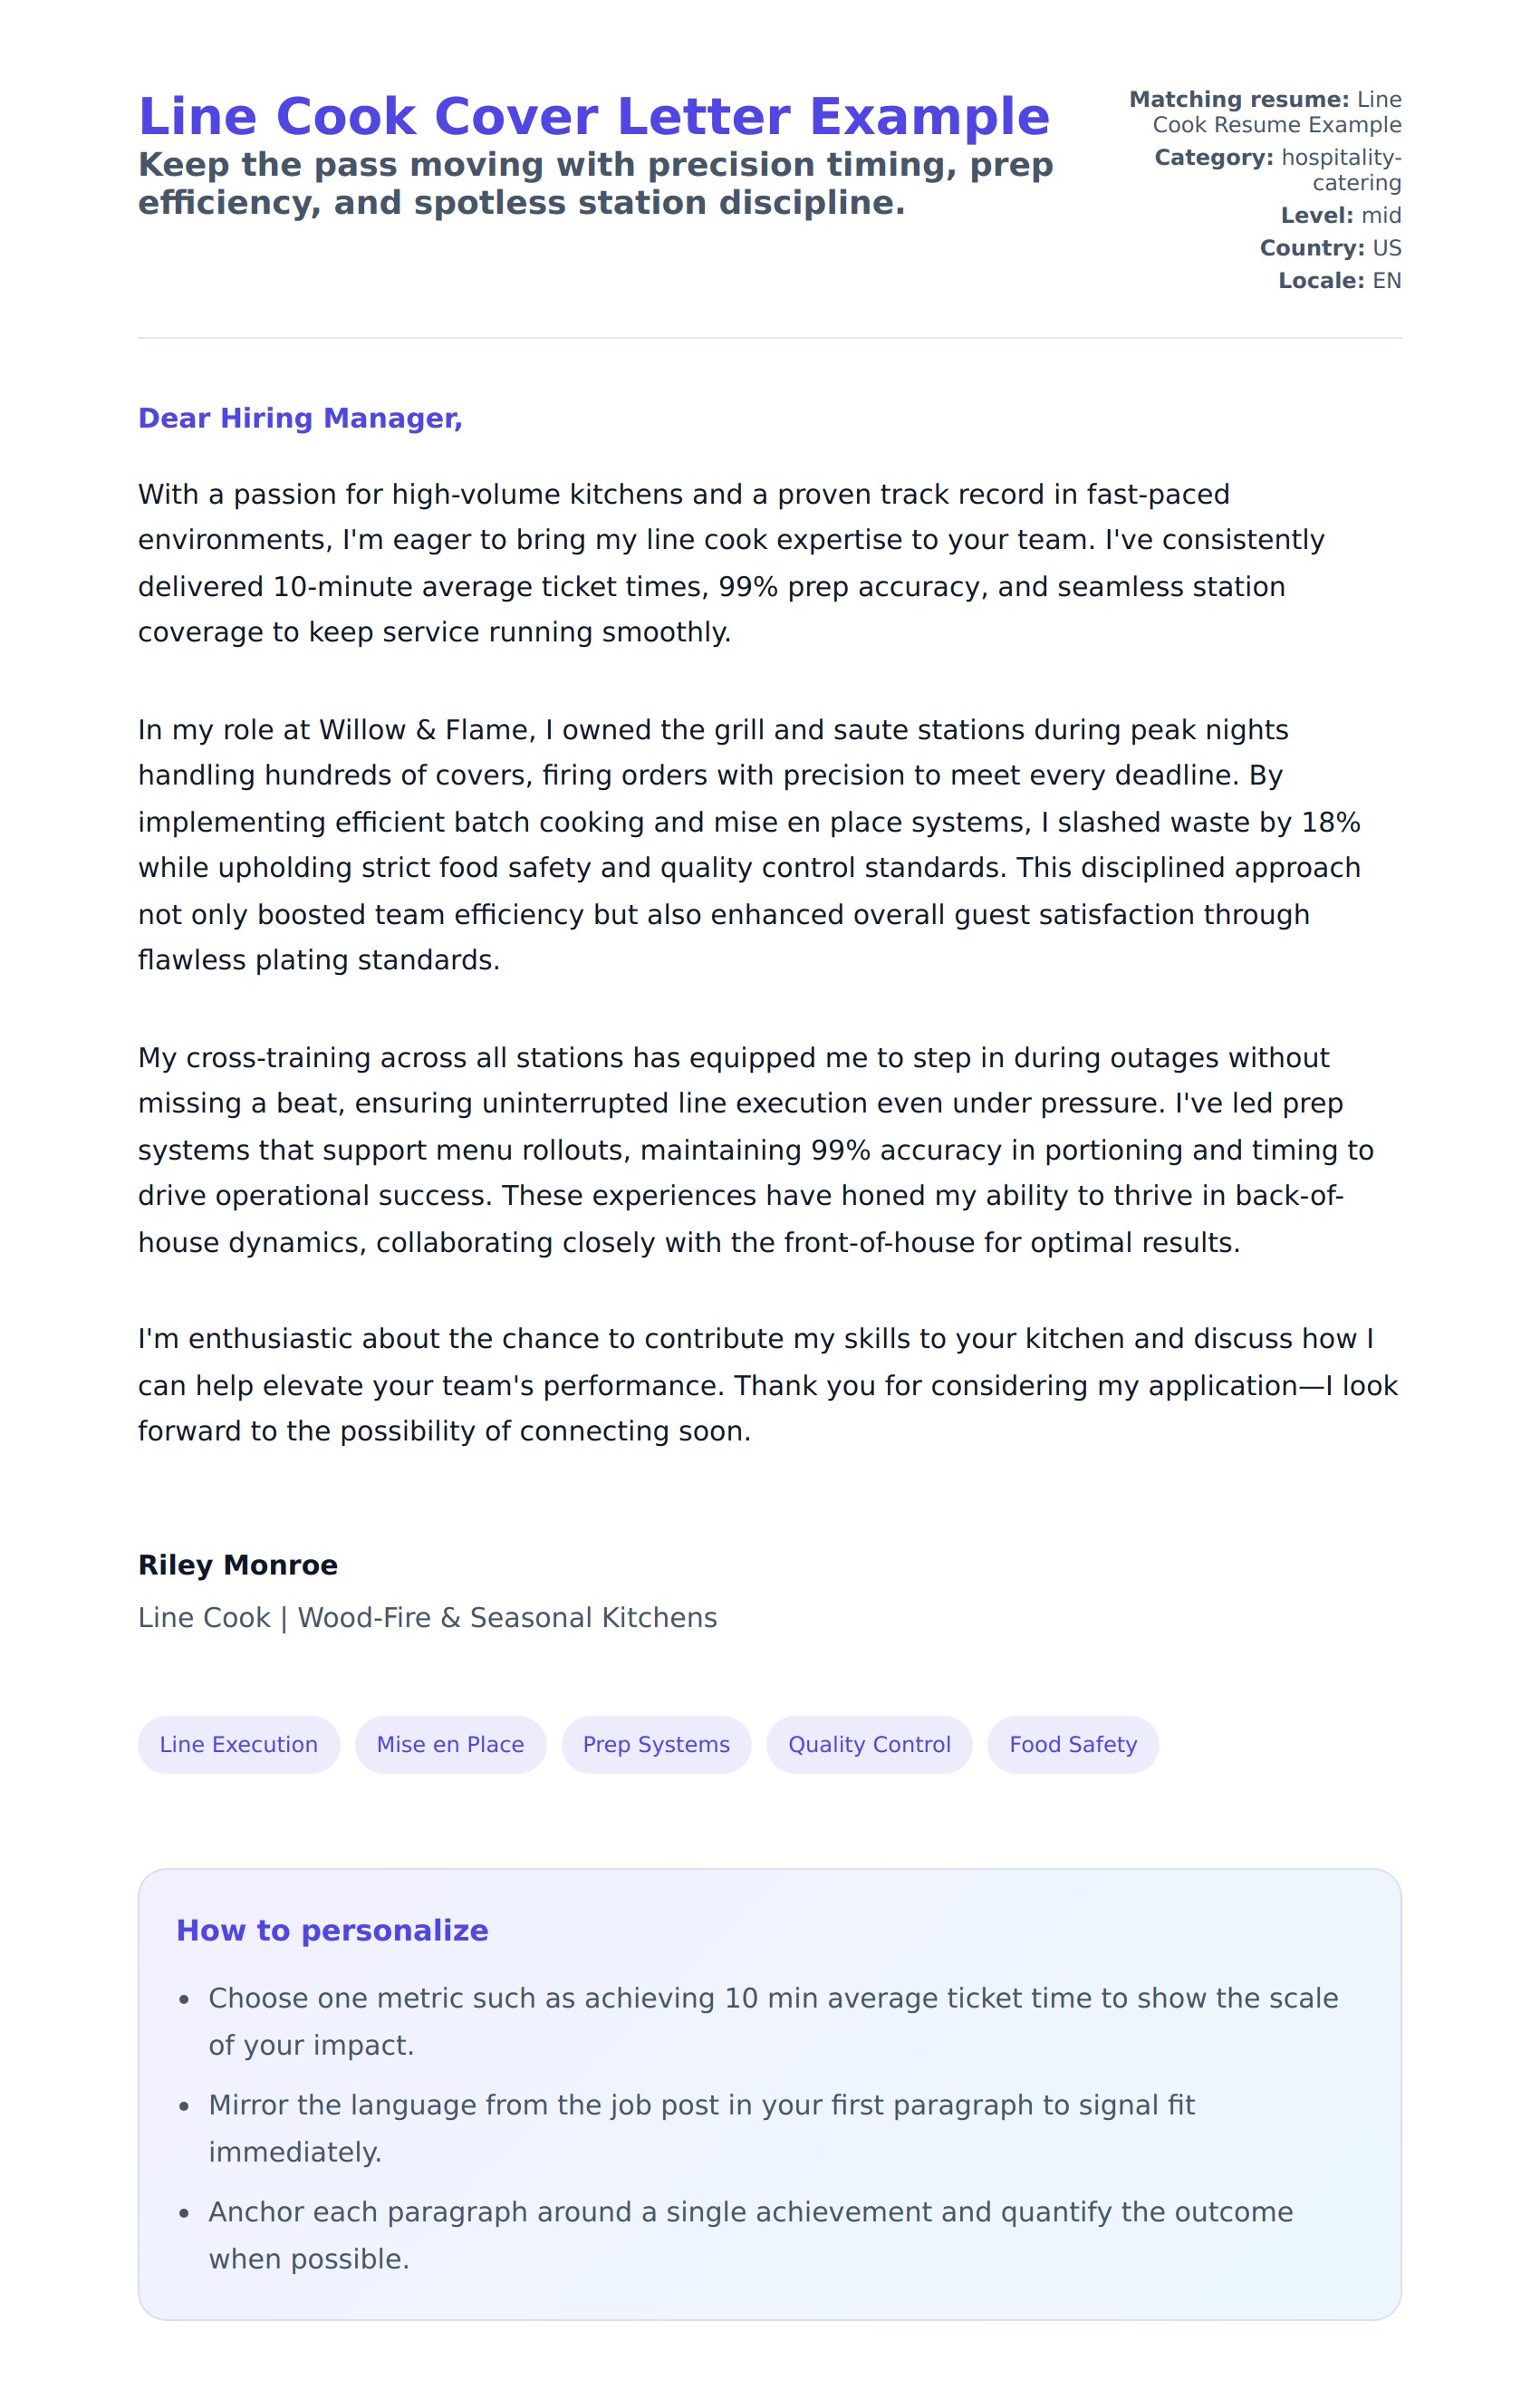Select the Quality Control tag
Viewport: 1540px width, 2408px height.
click(869, 1744)
